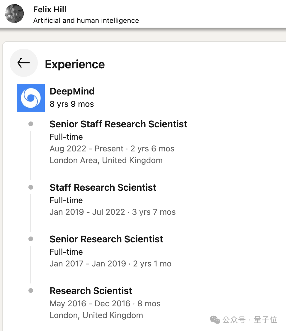Select the Research Scientist role dated May 2016

(x=91, y=291)
